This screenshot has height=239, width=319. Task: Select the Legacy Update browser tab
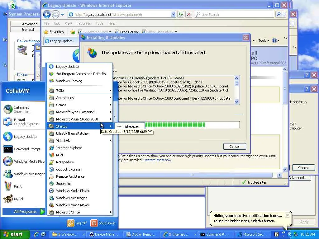click(61, 41)
